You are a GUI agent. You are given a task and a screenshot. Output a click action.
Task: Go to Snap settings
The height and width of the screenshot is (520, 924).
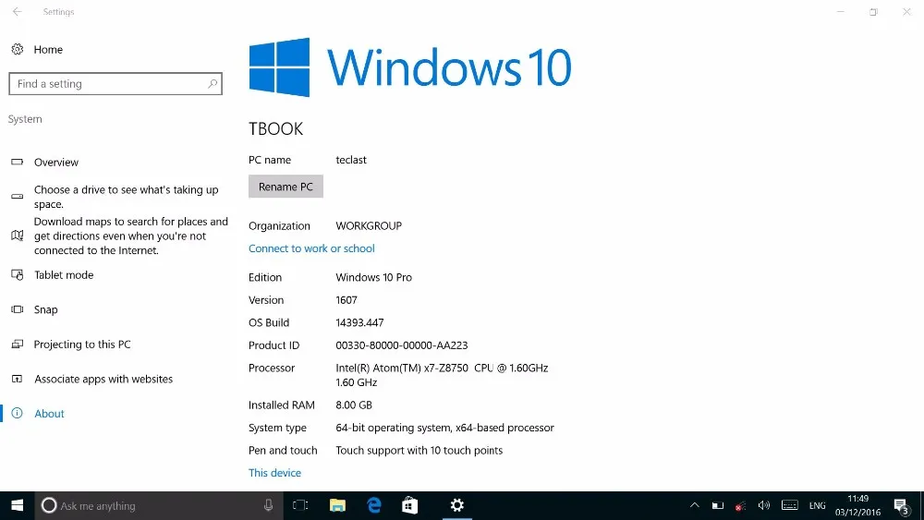tap(45, 309)
